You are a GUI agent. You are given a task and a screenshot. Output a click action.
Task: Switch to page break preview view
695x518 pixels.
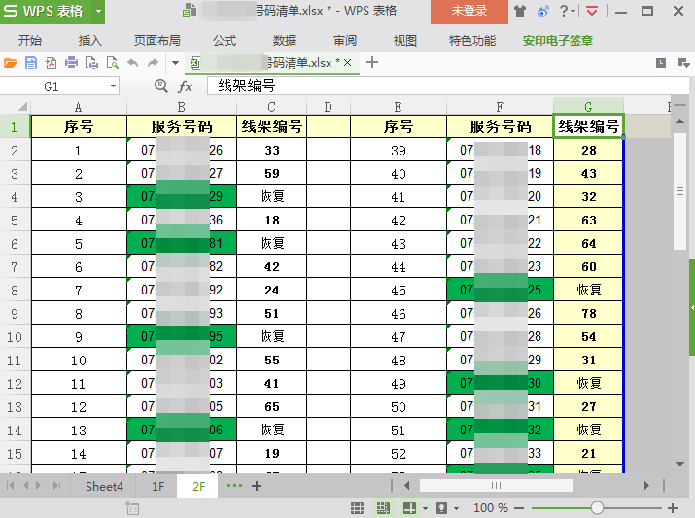(383, 508)
